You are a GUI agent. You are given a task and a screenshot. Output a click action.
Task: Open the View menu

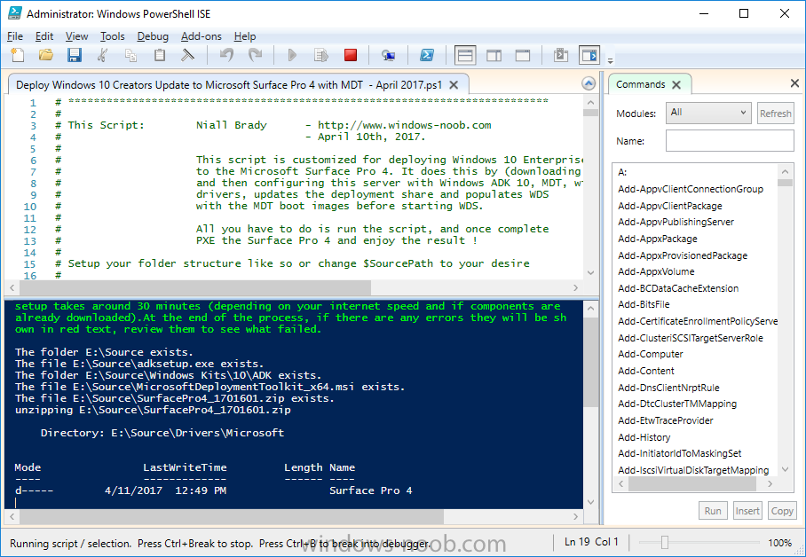click(x=76, y=36)
